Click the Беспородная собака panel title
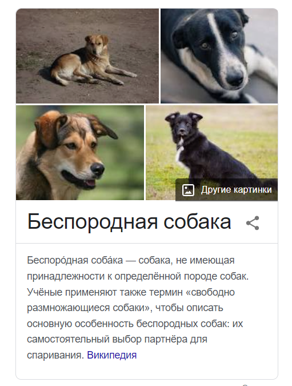292x386 pixels. 129,222
